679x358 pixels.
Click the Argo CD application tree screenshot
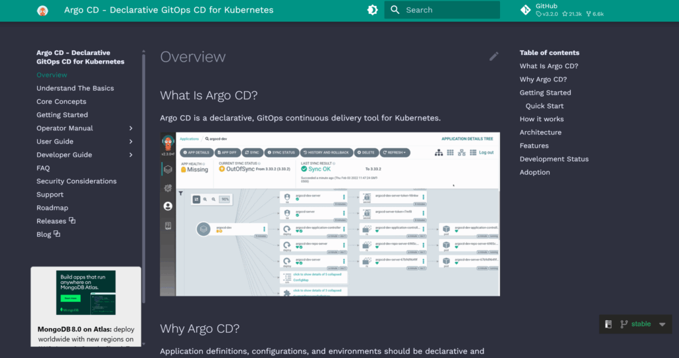click(x=330, y=214)
